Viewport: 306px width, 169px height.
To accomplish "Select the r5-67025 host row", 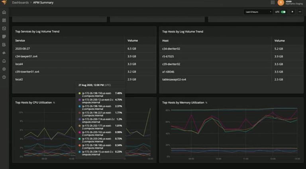I will tap(231, 56).
